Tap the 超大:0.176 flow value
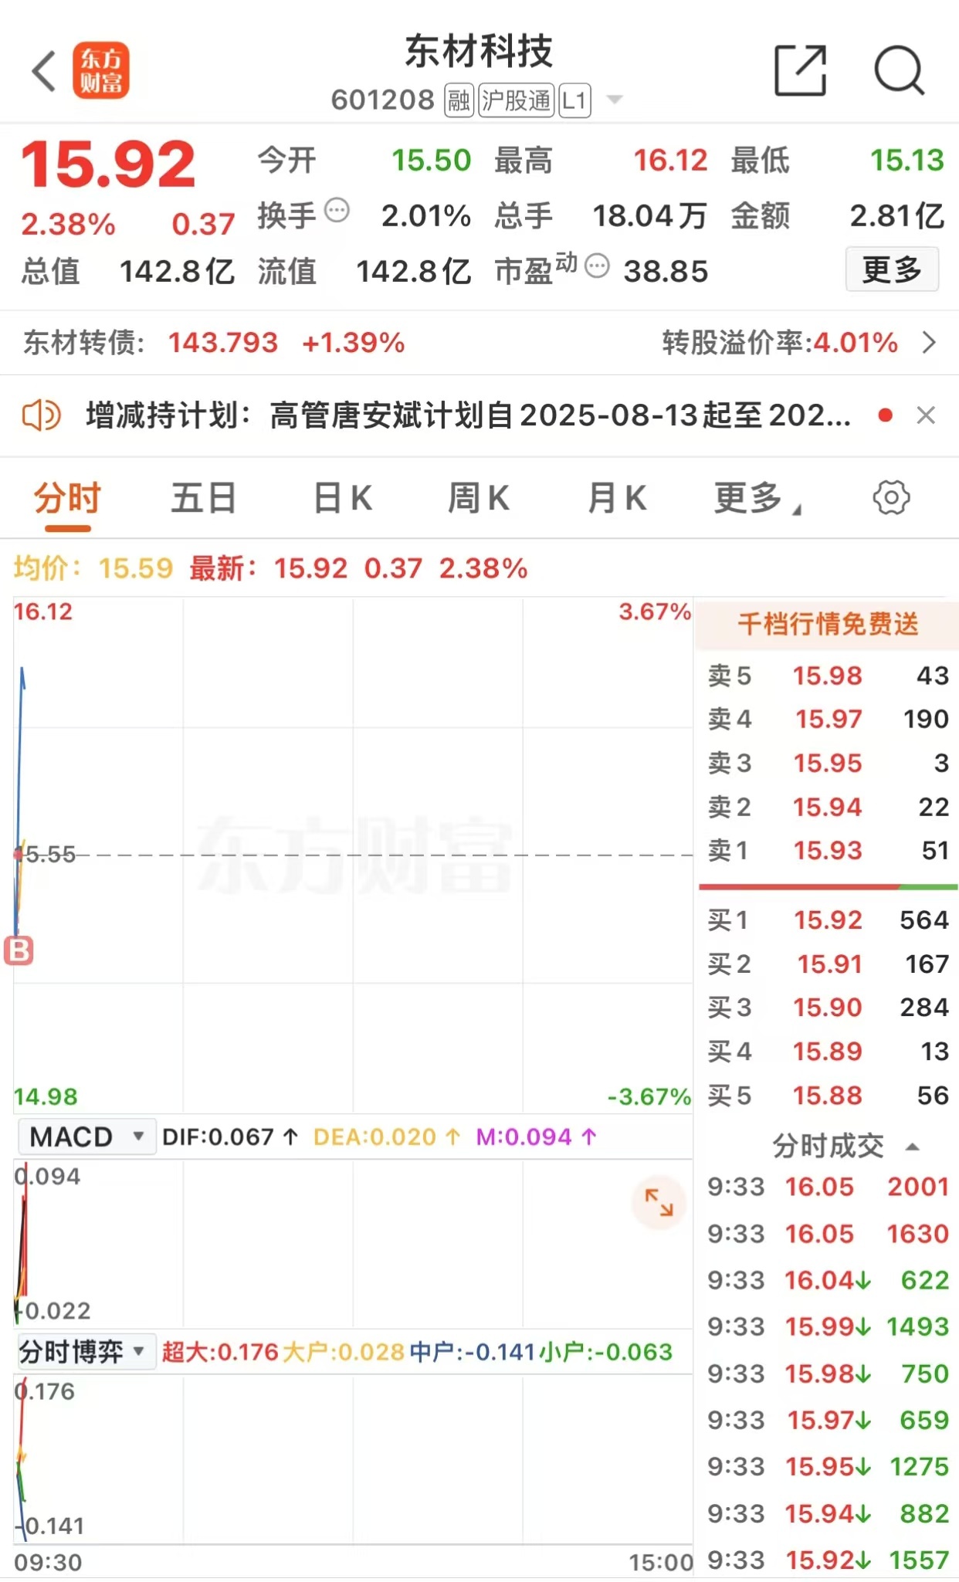959x1582 pixels. click(220, 1352)
